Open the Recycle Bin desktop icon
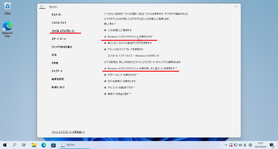Viewport: 278px width, 149px height. [x=7, y=8]
